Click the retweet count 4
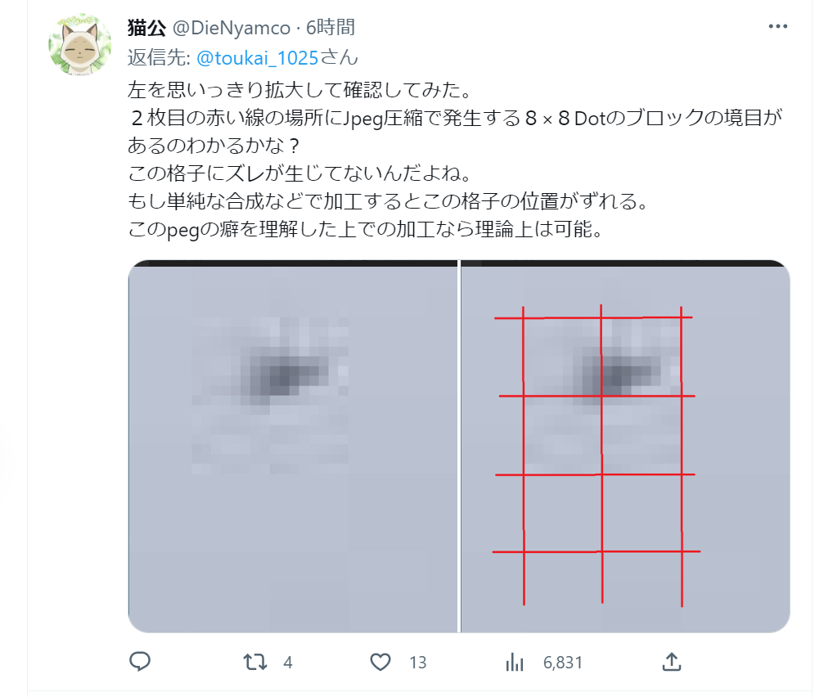The width and height of the screenshot is (833, 697). click(287, 663)
